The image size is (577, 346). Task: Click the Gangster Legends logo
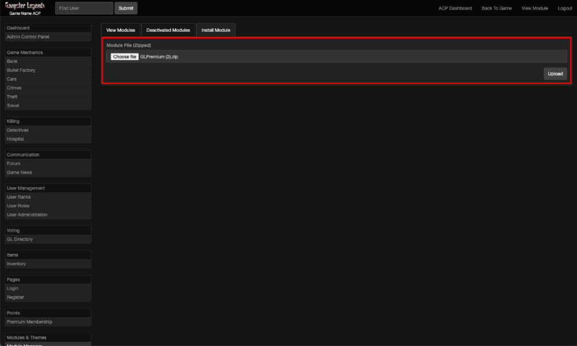coord(25,6)
